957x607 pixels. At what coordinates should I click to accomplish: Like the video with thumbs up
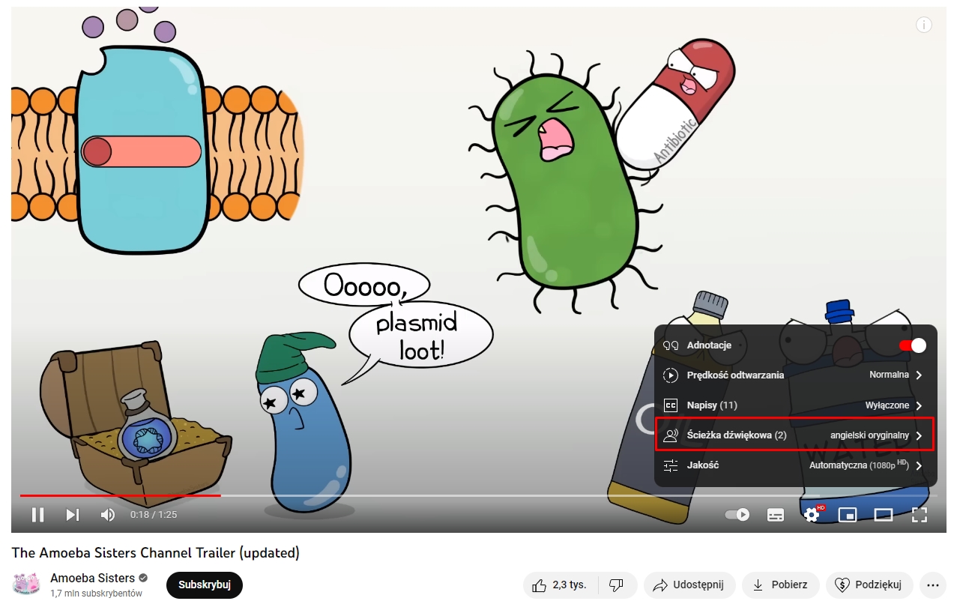[559, 585]
